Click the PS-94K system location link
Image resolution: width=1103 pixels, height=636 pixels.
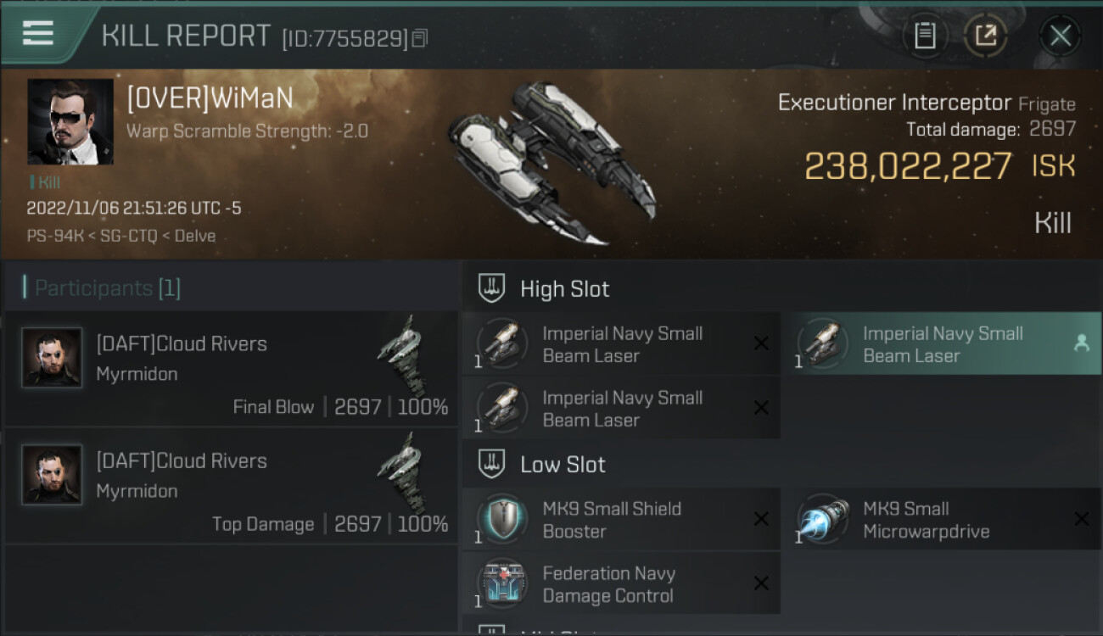tap(53, 236)
